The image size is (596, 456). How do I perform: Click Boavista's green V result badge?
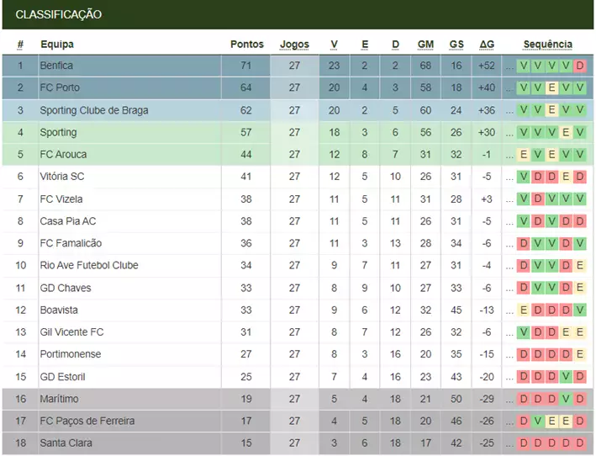(580, 310)
